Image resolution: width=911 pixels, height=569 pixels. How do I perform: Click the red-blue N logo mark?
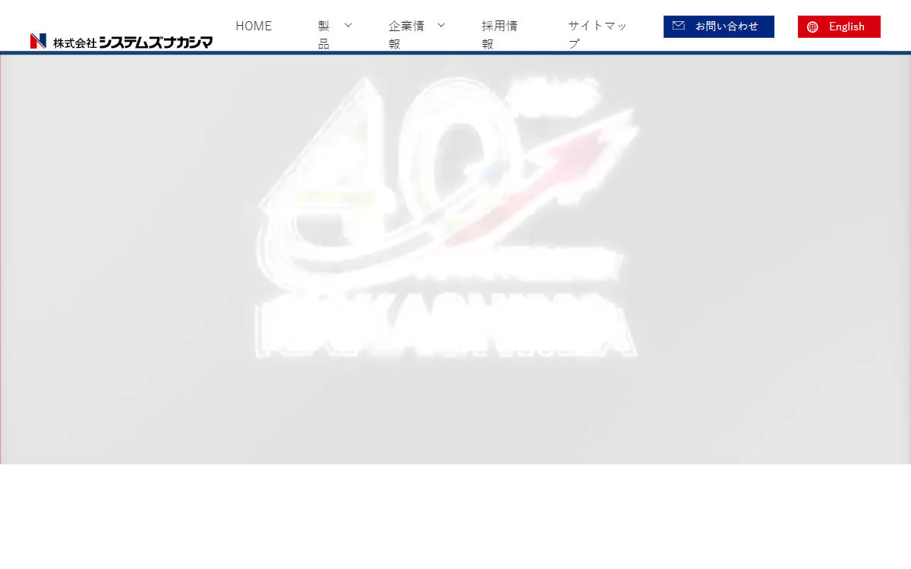pyautogui.click(x=39, y=41)
